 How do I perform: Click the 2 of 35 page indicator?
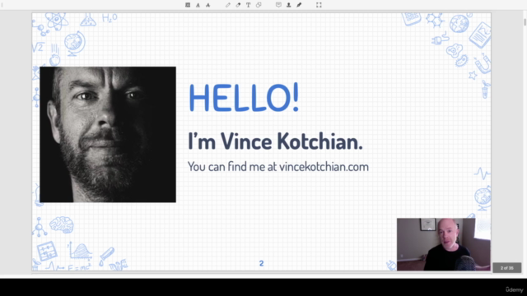click(507, 268)
